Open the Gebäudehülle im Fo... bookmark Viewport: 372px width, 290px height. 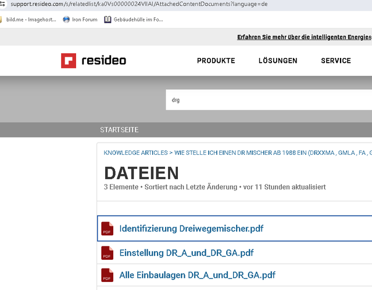[x=134, y=19]
